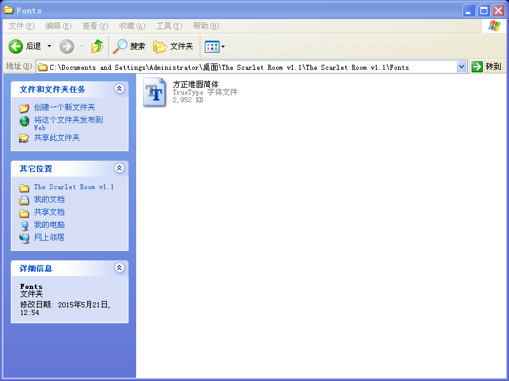509x381 pixels.
Task: Go up one folder level icon
Action: (x=97, y=46)
